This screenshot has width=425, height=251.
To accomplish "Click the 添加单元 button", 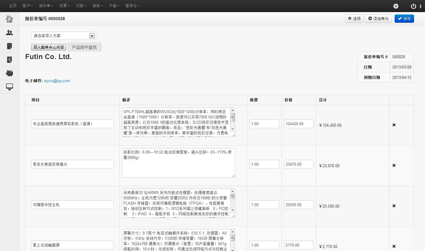I will pos(378,19).
